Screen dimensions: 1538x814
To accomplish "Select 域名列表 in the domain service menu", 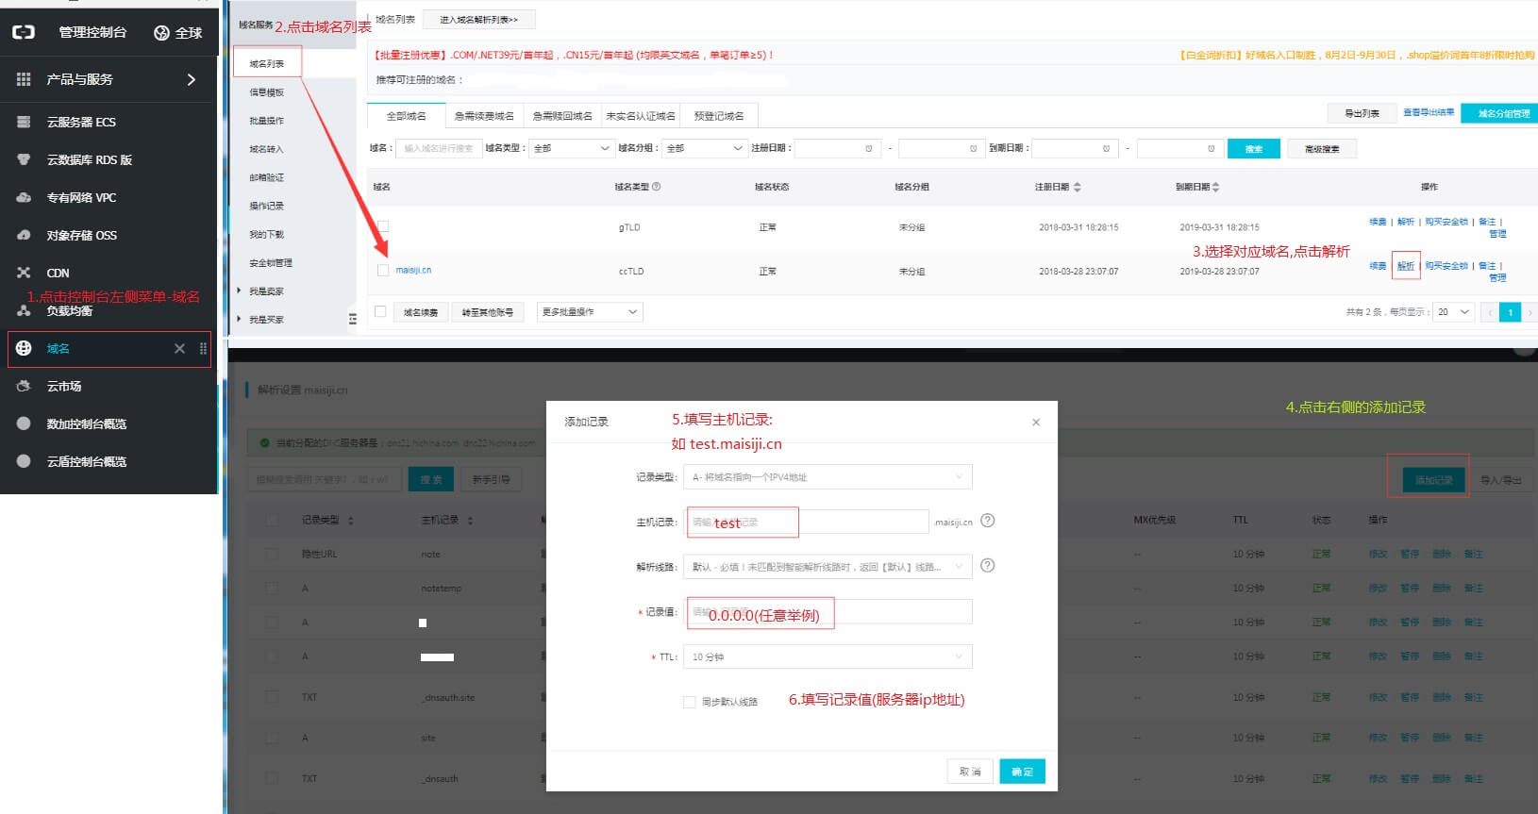I will coord(267,63).
